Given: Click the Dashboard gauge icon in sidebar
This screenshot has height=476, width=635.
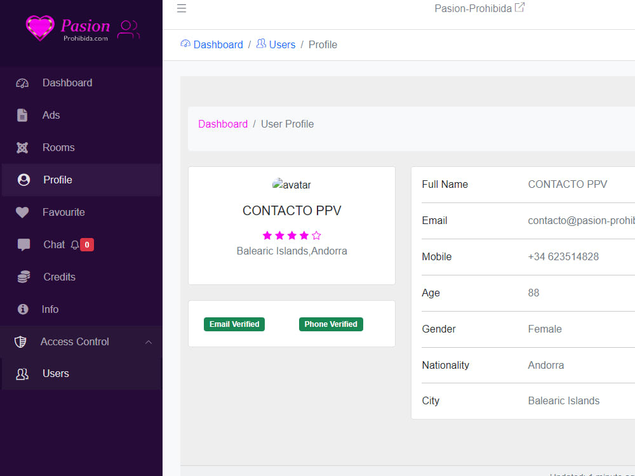Looking at the screenshot, I should (22, 83).
